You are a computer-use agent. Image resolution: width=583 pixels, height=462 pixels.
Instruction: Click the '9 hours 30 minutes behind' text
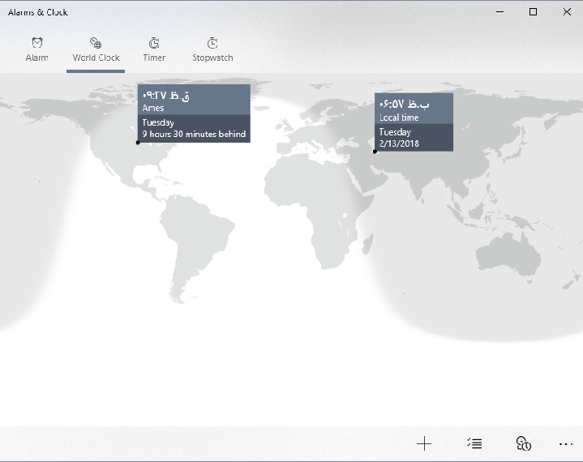pyautogui.click(x=194, y=134)
